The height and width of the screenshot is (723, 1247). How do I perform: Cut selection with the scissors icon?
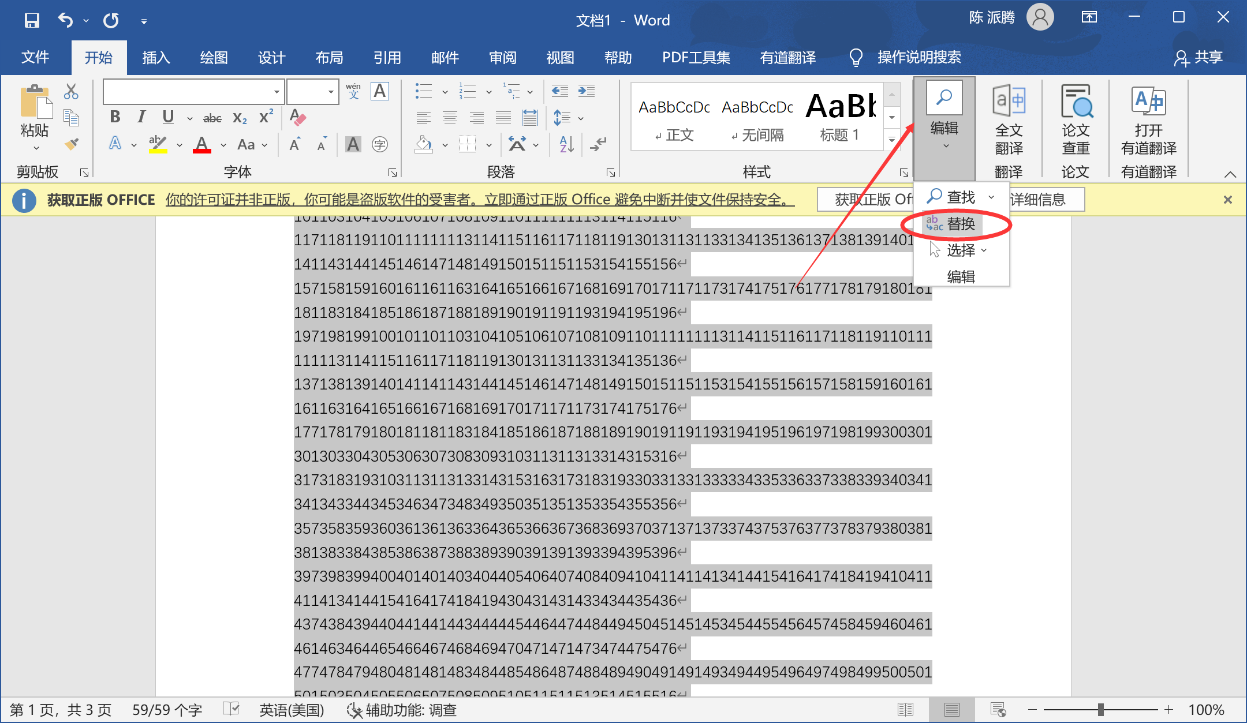71,91
